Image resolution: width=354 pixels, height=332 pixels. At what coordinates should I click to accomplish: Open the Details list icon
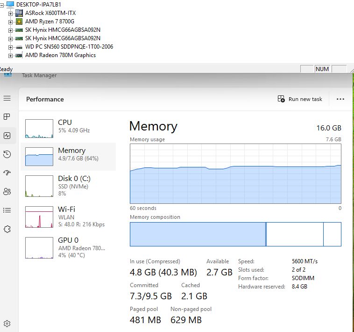click(7, 210)
